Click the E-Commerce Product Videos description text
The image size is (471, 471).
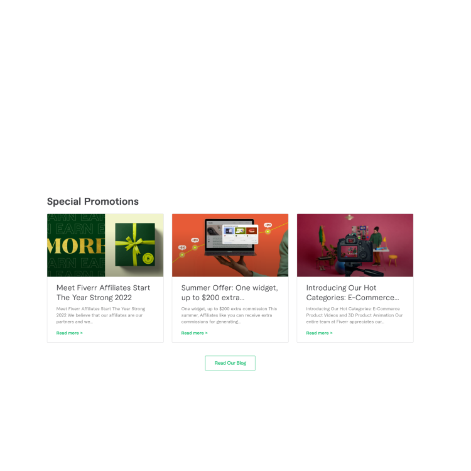coord(354,315)
